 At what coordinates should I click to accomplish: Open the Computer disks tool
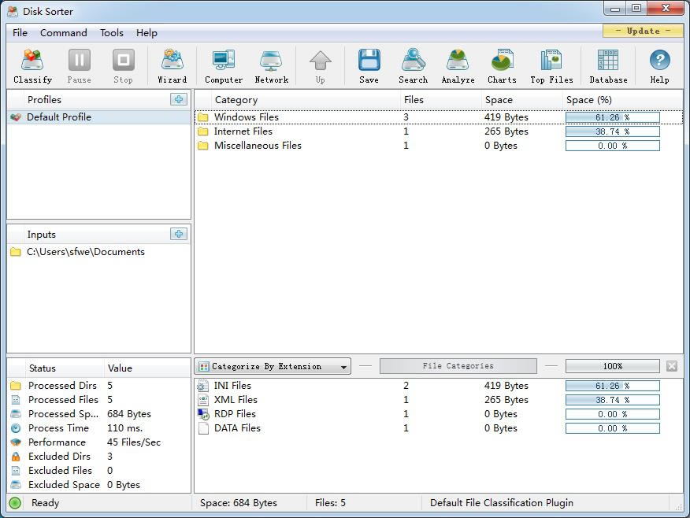click(224, 66)
